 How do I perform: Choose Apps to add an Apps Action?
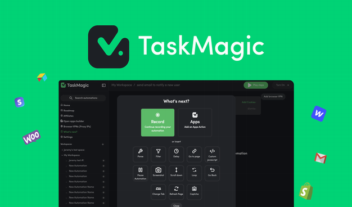click(x=195, y=123)
